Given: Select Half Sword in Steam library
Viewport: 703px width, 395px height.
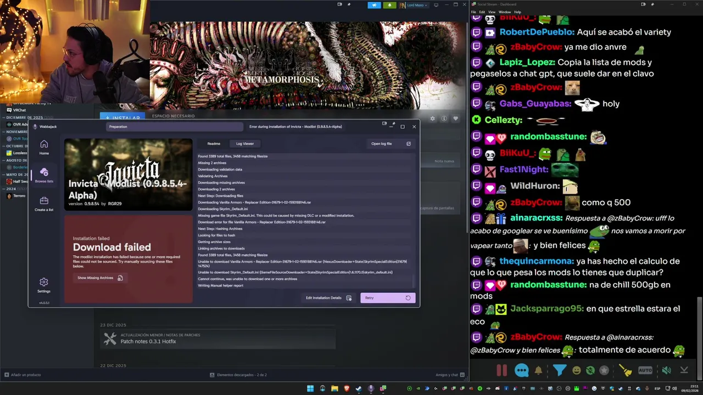Looking at the screenshot, I should 18,182.
